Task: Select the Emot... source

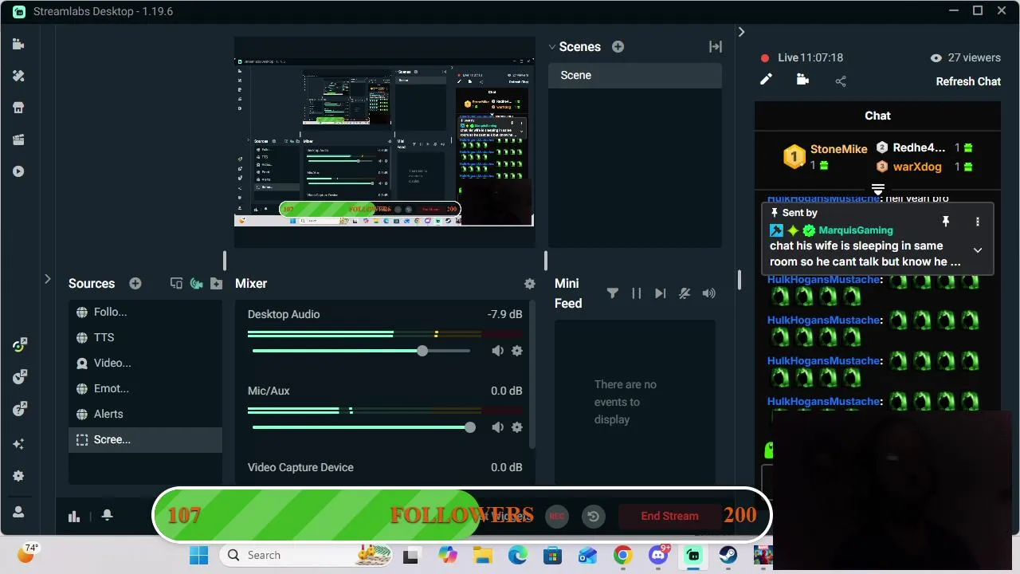Action: (145, 388)
